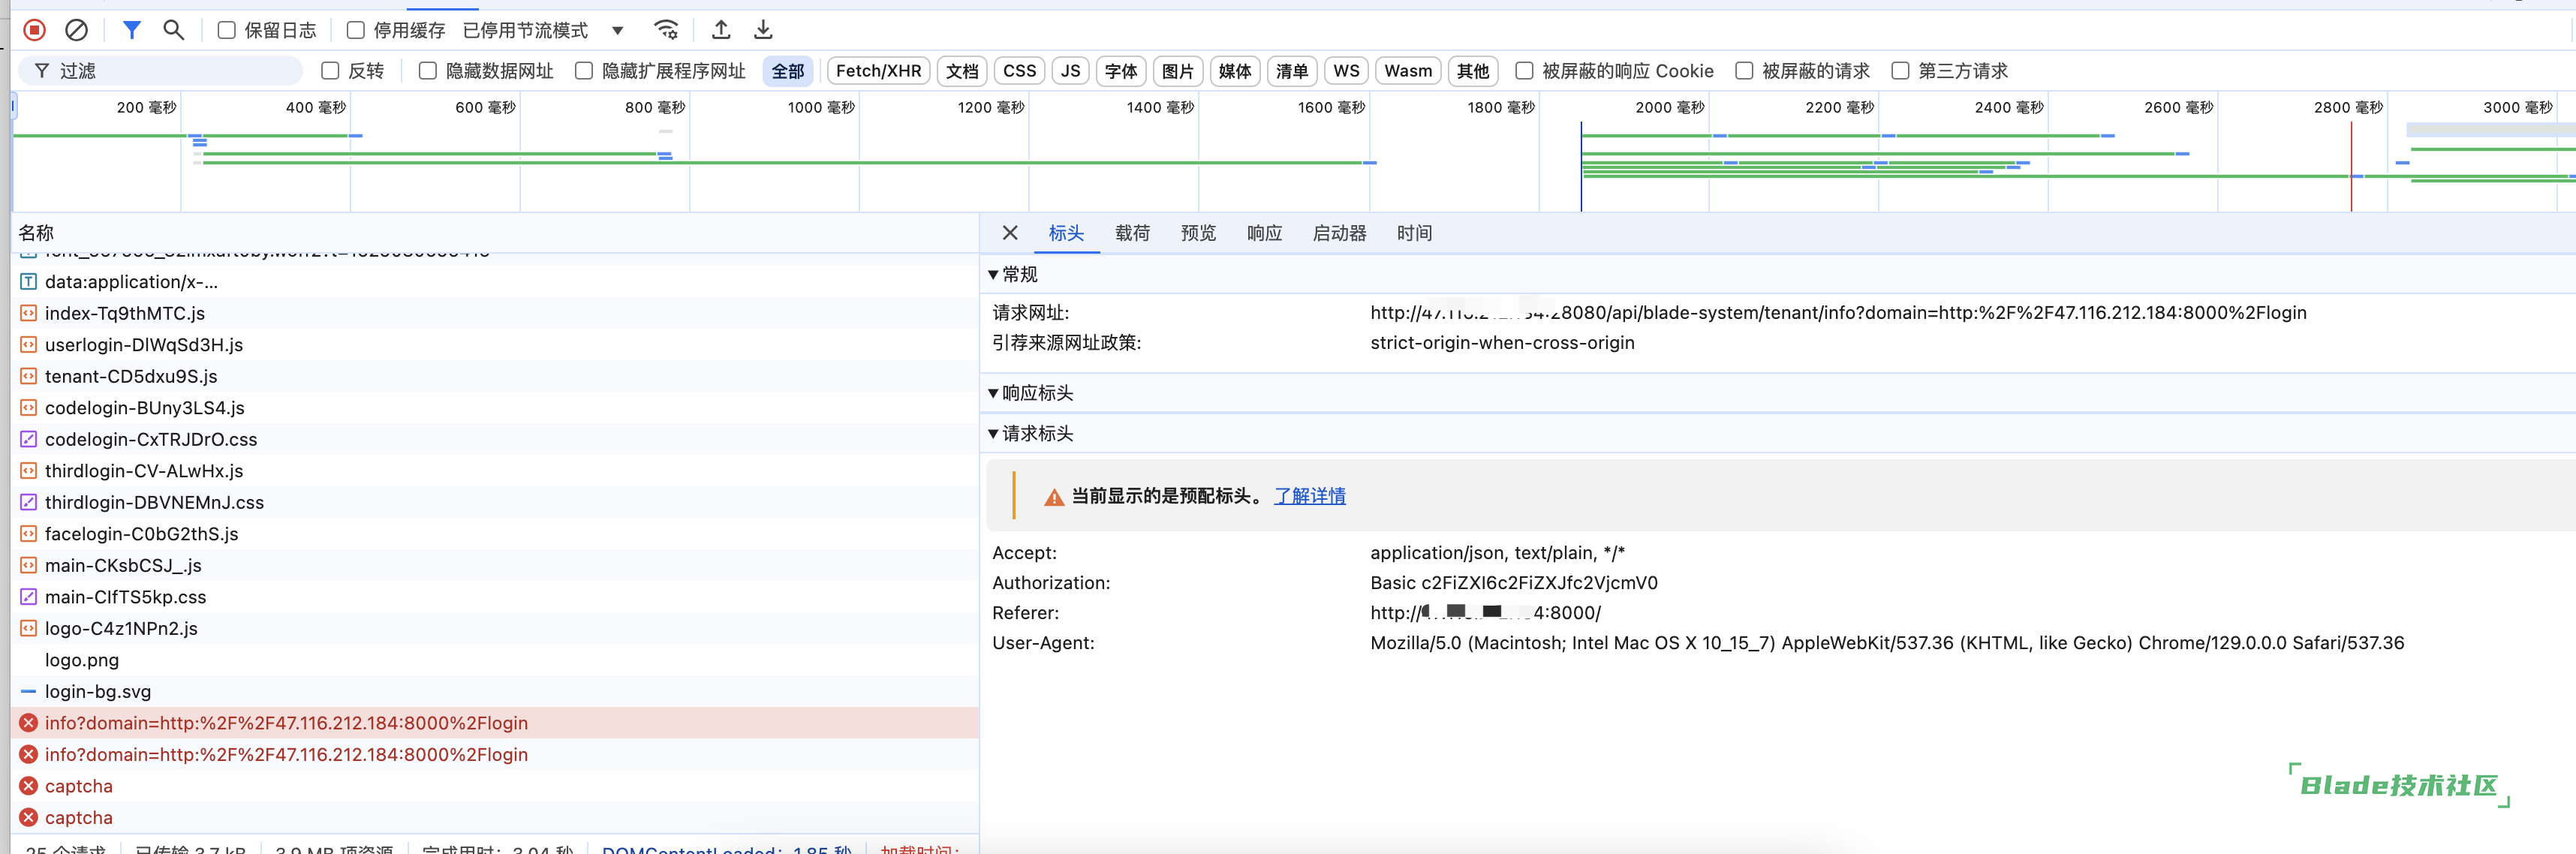Stop recording network log

click(x=34, y=30)
